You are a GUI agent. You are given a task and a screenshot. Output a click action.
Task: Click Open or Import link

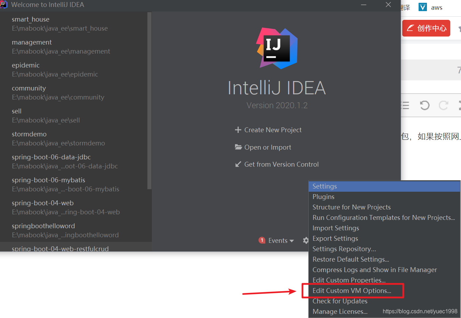pos(268,147)
